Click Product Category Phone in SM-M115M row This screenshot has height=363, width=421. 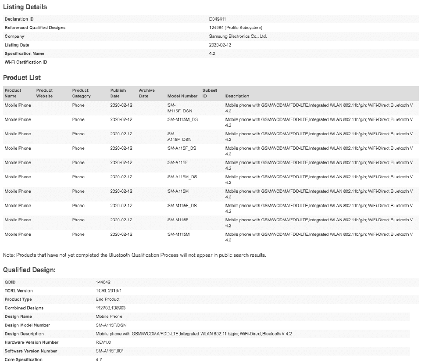tap(78, 234)
